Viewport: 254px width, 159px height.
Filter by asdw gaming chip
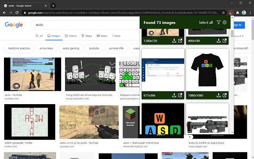click(x=71, y=48)
